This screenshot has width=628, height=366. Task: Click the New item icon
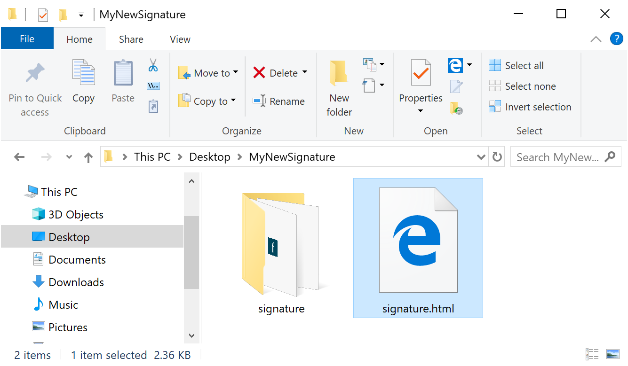pos(369,64)
